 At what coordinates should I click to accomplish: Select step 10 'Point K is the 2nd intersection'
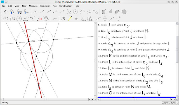133,56
